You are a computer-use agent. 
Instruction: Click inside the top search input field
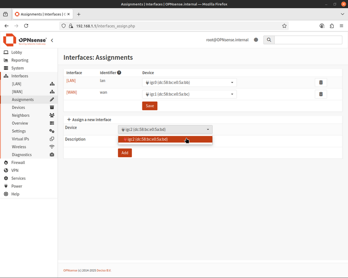(308, 40)
